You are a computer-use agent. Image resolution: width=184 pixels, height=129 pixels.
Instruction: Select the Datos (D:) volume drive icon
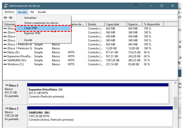5,52
